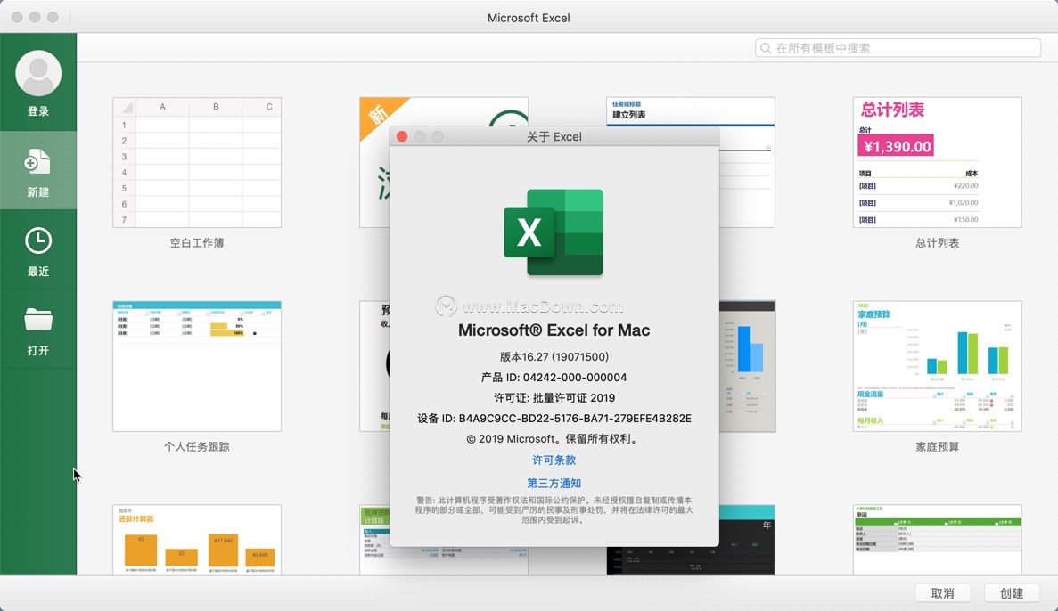Select the 个人任务跟踪 template thumbnail
This screenshot has height=611, width=1058.
(x=197, y=366)
